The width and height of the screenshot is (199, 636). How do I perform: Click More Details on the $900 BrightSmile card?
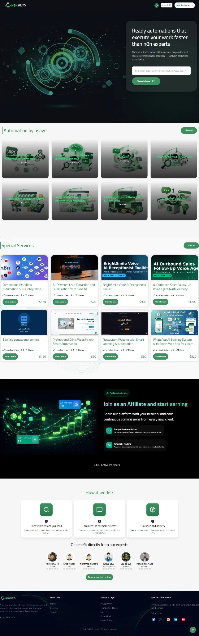[x=110, y=302]
